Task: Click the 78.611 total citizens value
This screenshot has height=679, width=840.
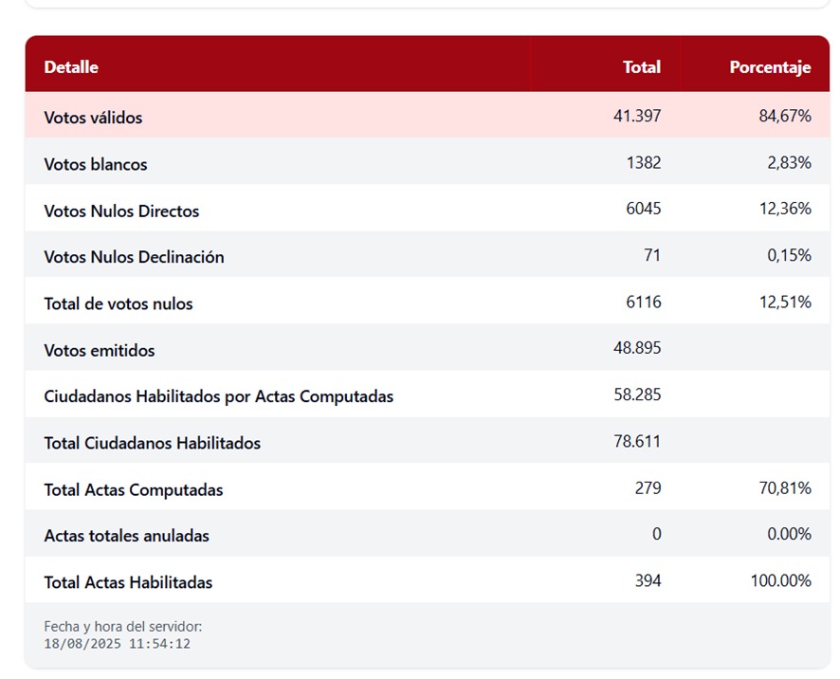Action: (637, 441)
